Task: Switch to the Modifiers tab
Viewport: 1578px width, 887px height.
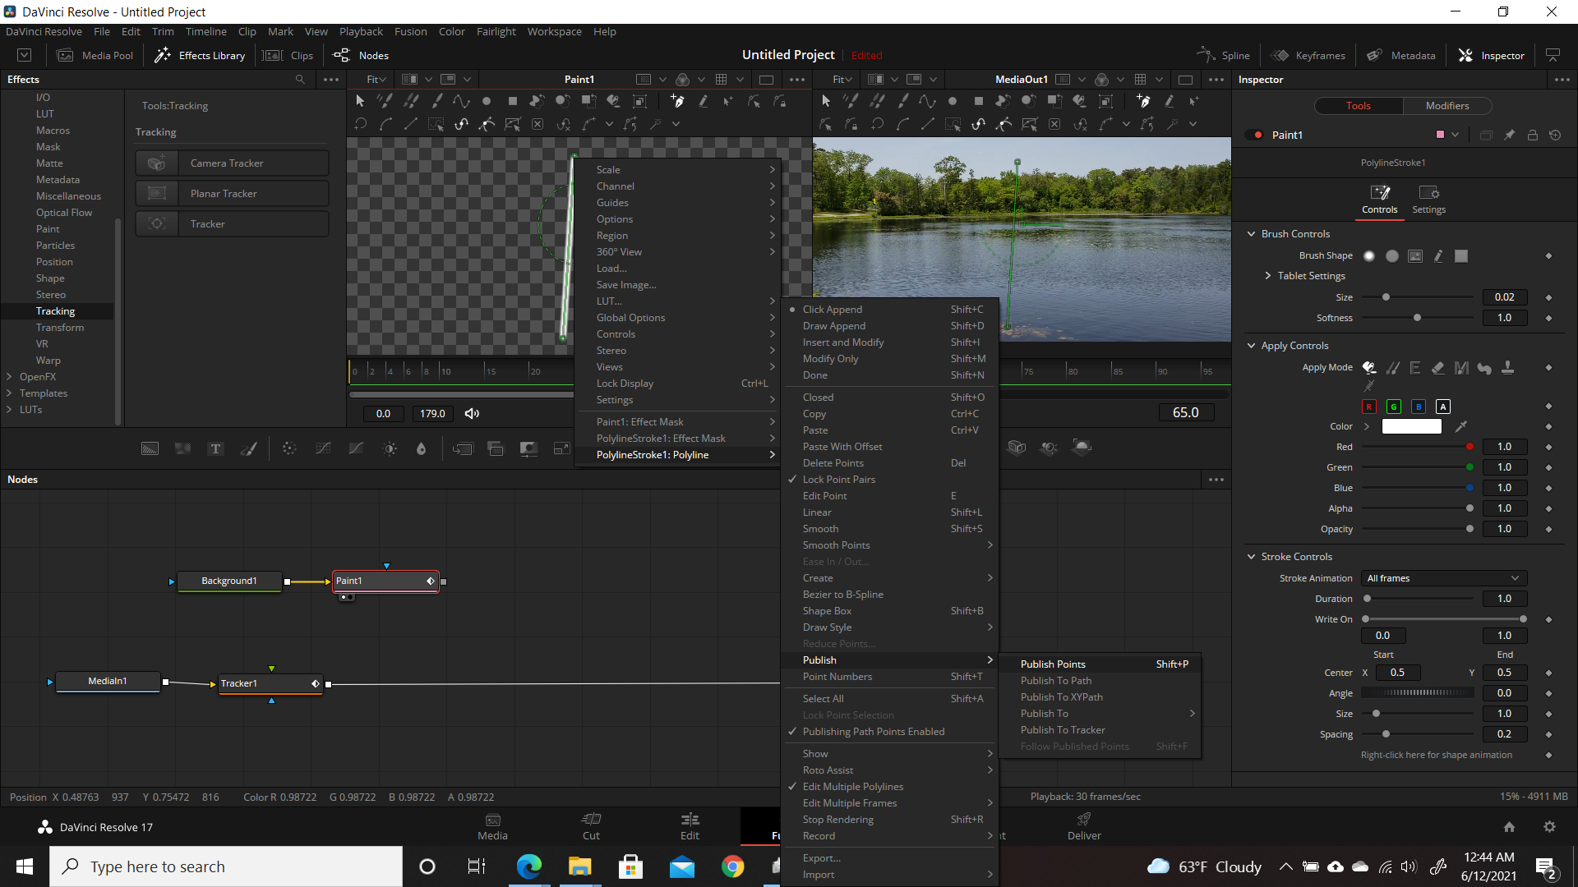Action: point(1447,106)
